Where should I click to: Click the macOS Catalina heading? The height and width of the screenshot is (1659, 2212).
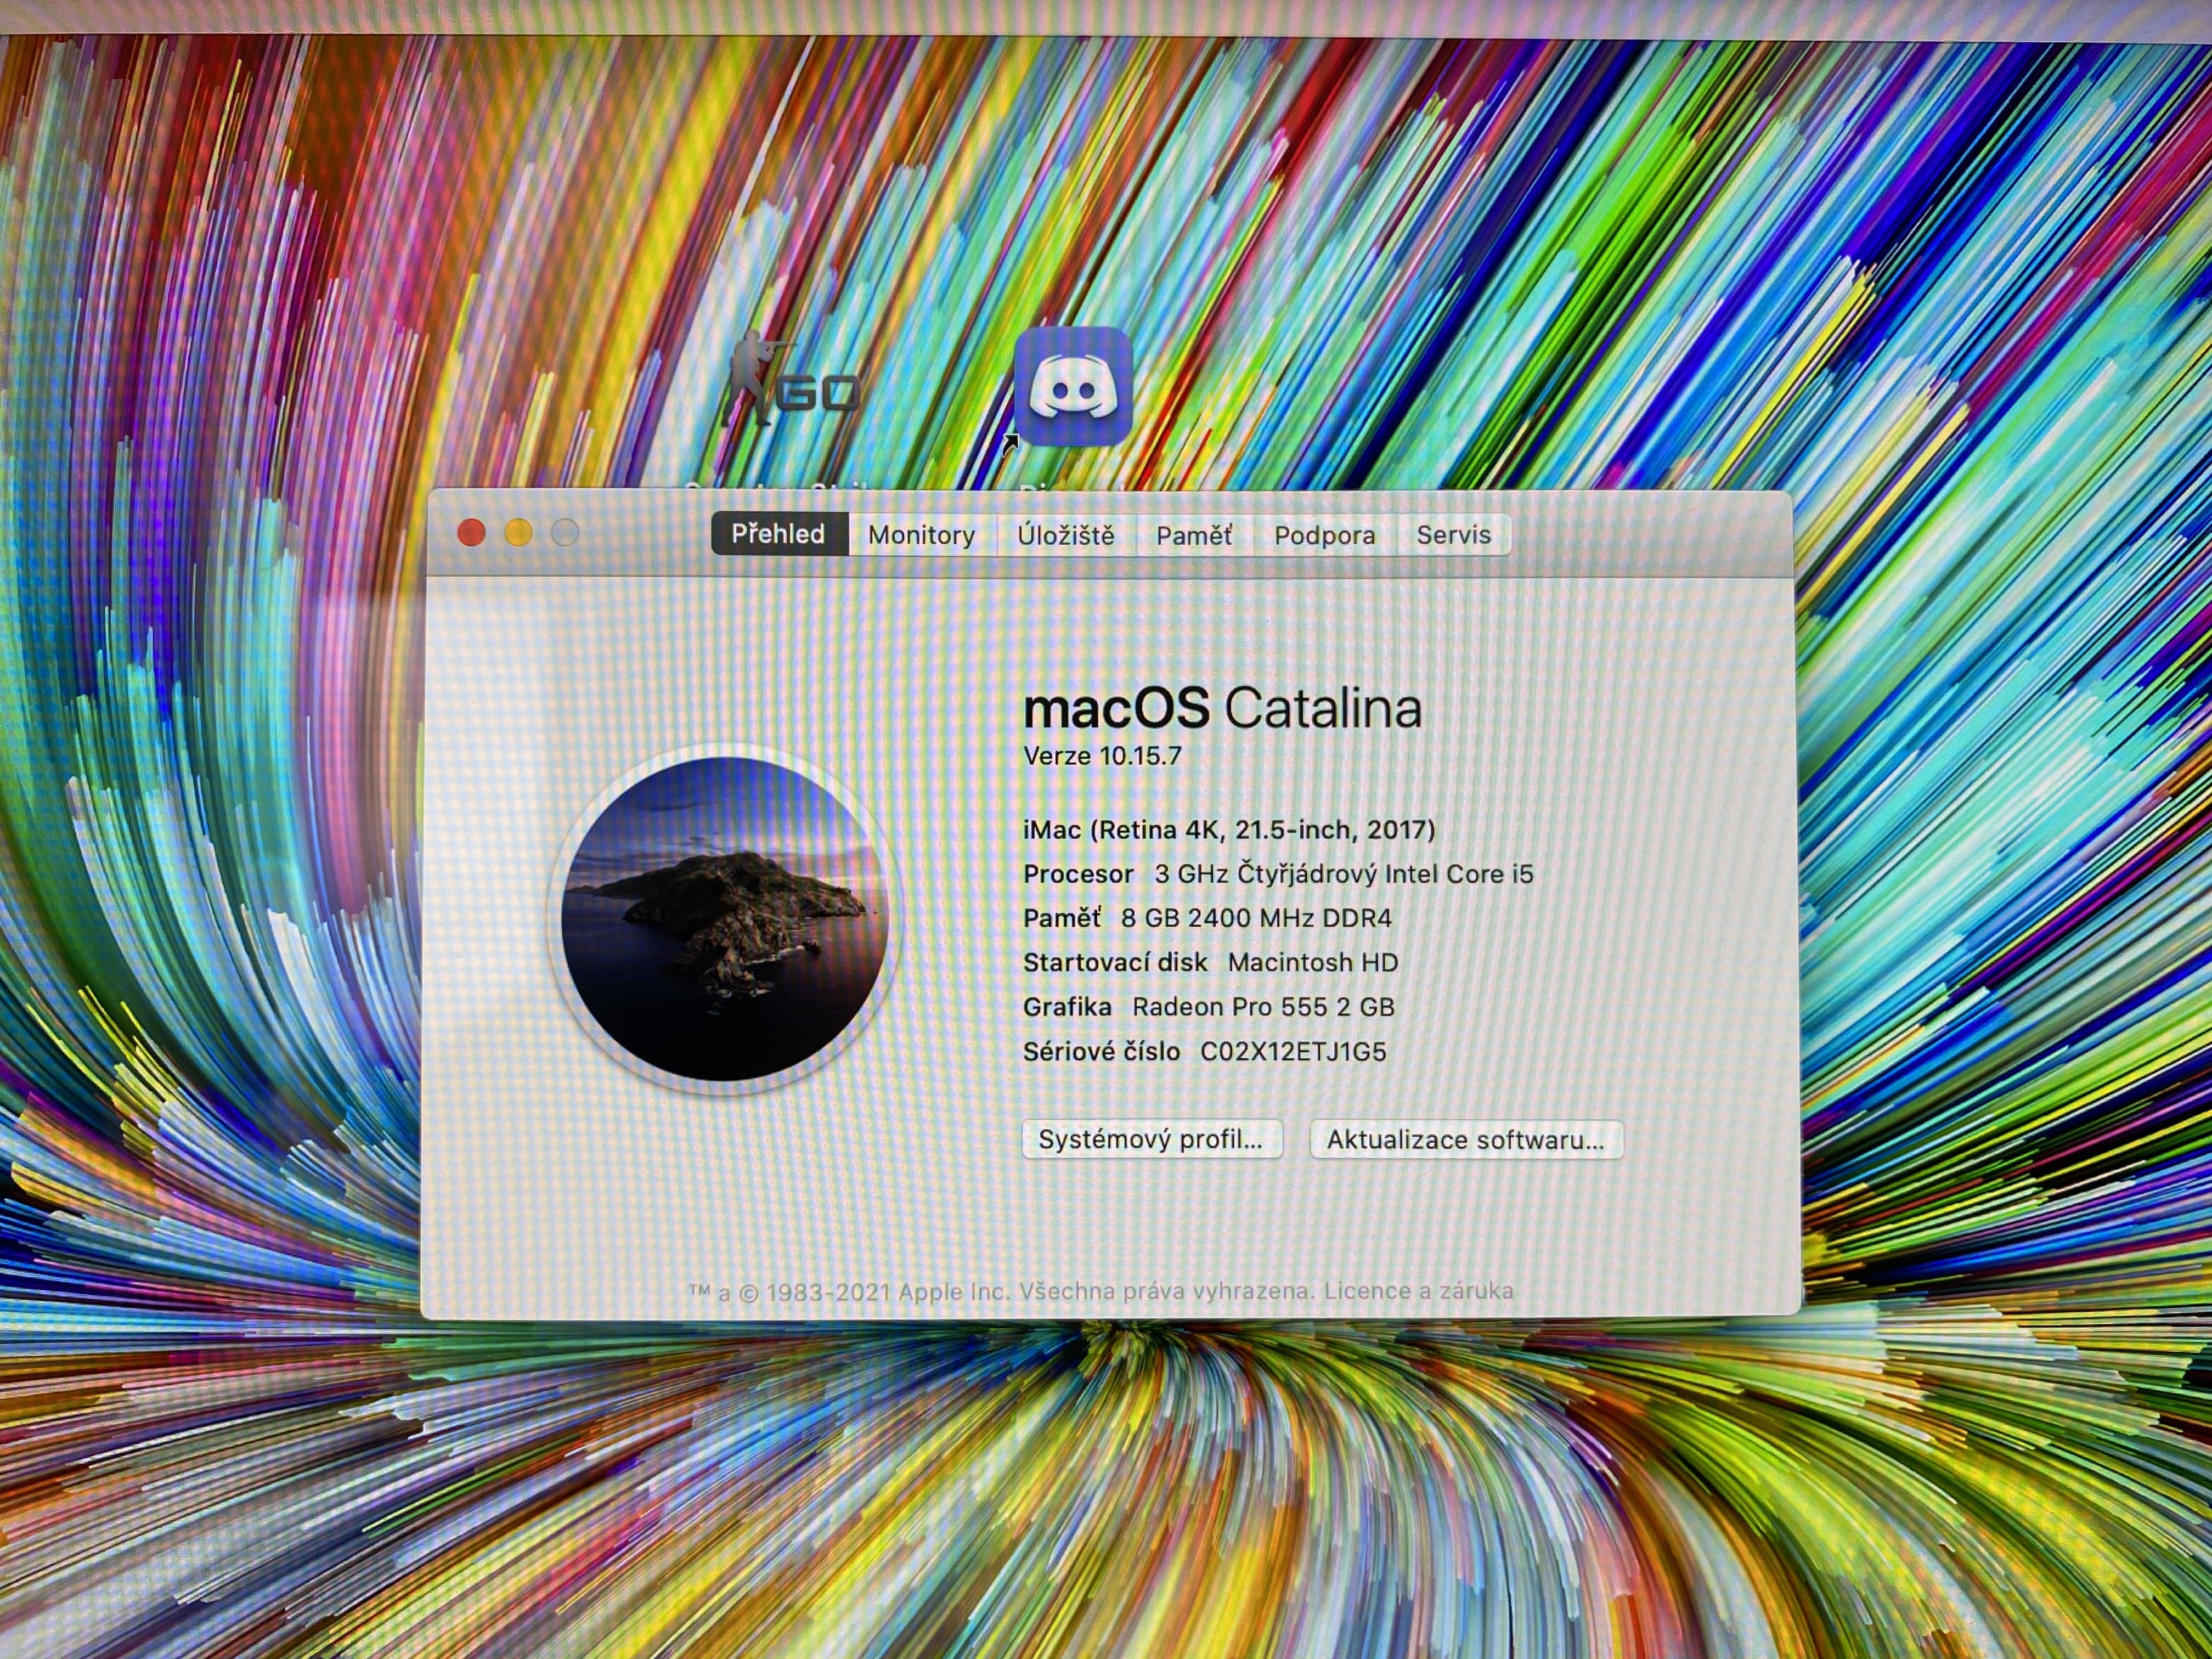click(x=1222, y=708)
